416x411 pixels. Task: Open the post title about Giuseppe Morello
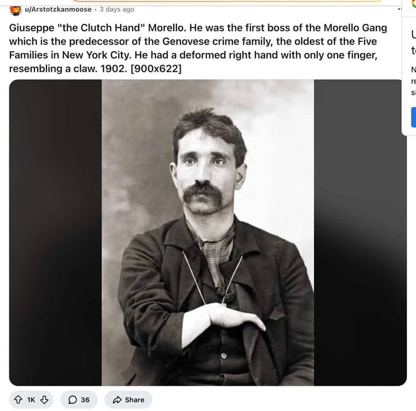tap(198, 48)
